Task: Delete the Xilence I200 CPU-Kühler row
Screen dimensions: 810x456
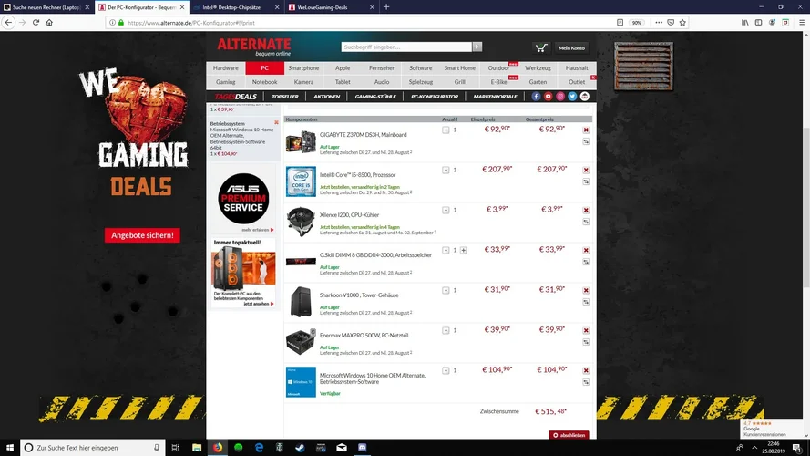Action: tap(586, 211)
